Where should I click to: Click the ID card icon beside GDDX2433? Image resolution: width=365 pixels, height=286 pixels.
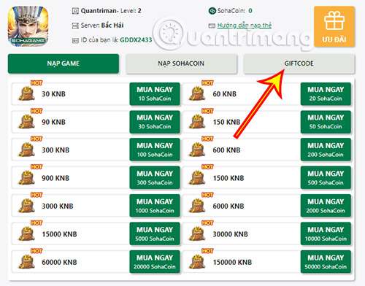pyautogui.click(x=75, y=40)
